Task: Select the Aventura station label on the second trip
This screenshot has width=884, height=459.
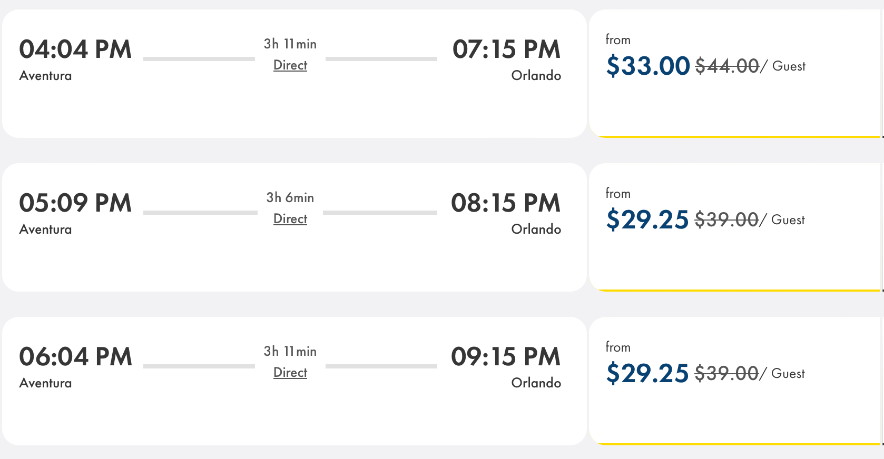Action: (x=45, y=229)
